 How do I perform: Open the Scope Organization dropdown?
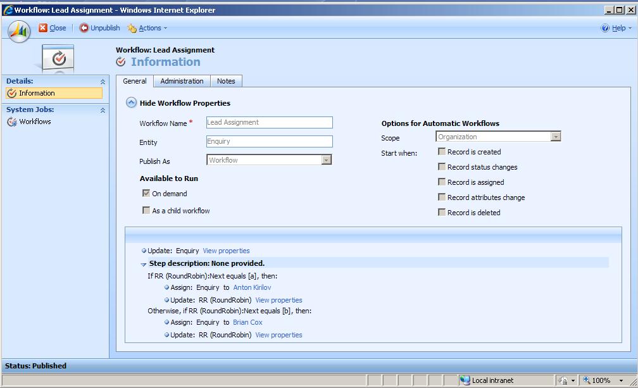(x=556, y=137)
